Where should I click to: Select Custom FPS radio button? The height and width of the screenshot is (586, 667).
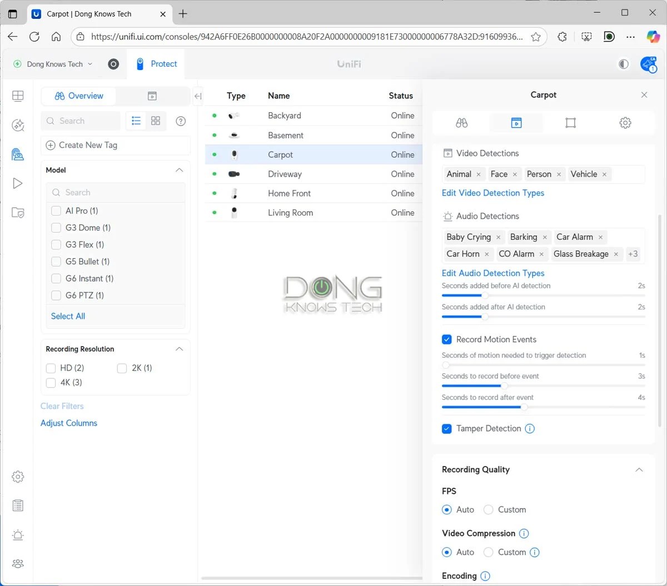[x=489, y=509]
